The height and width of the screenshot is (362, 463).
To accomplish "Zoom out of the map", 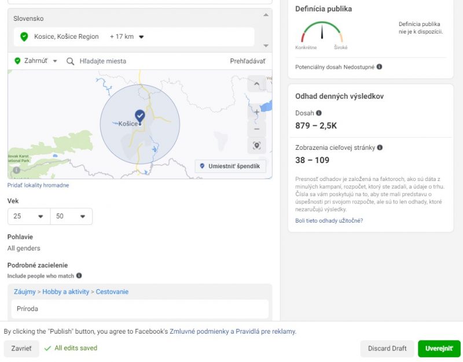I will (x=256, y=129).
